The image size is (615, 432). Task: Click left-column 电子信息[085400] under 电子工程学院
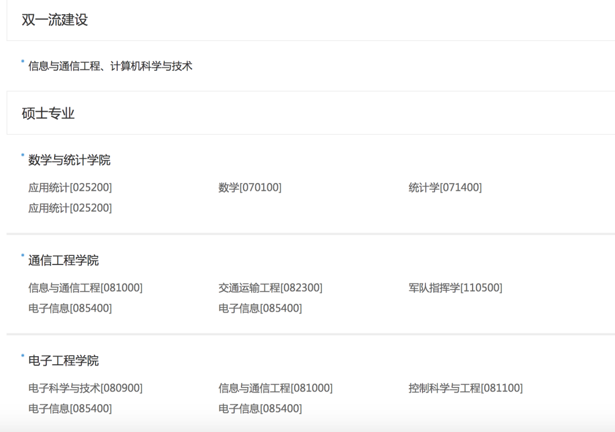coord(70,409)
